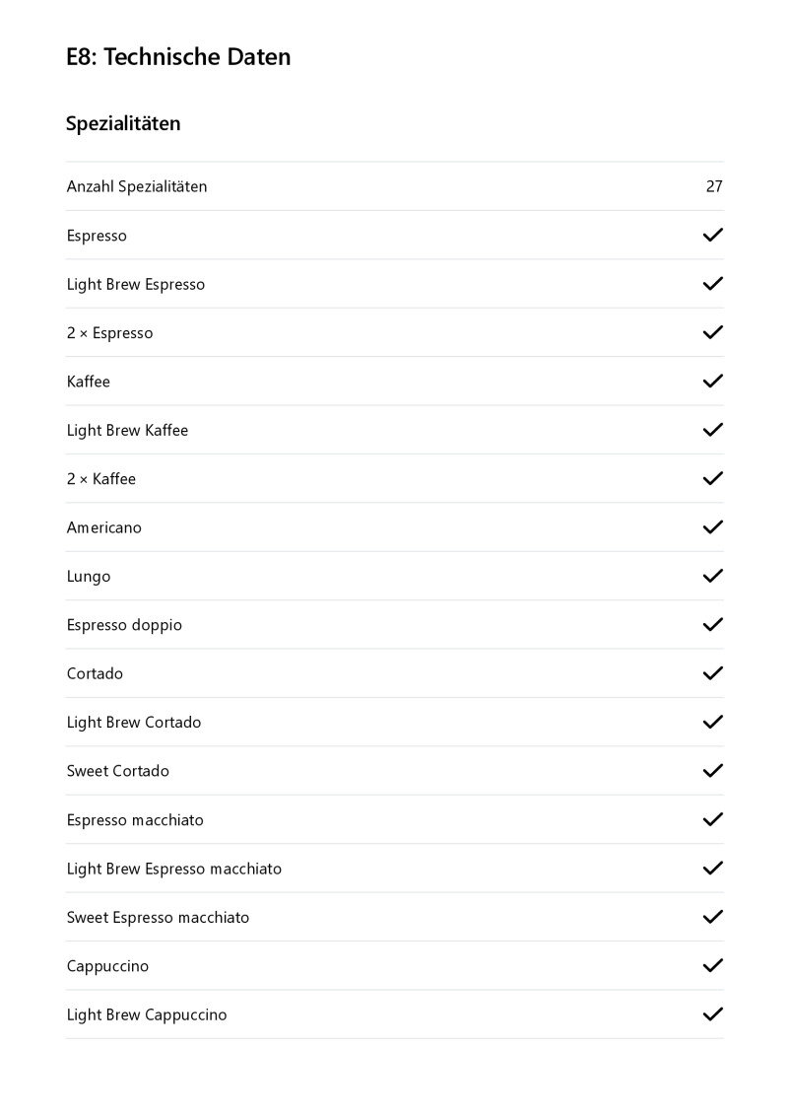
Task: Select the "Sweet Espresso macchiato" text
Action: coord(158,918)
